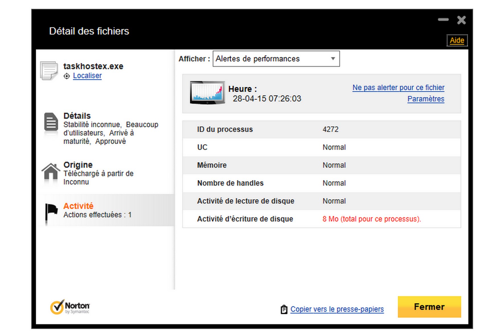504x336 pixels.
Task: Open the Paramètres link
Action: 425,99
